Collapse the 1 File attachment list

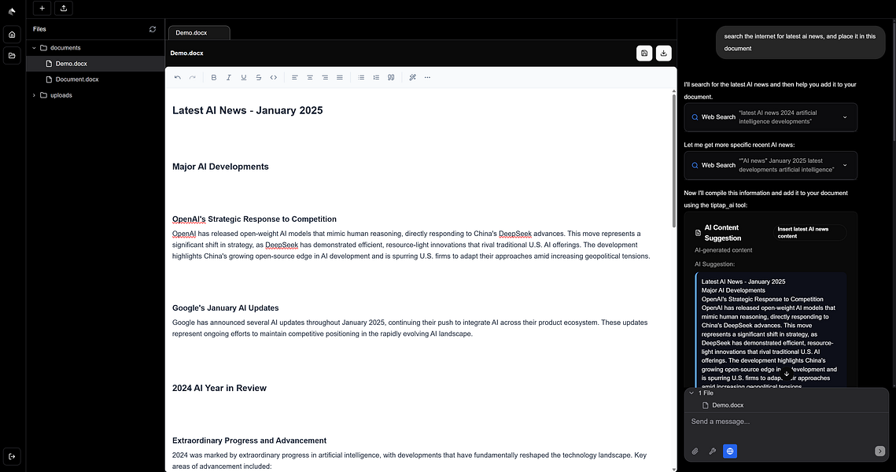point(691,393)
